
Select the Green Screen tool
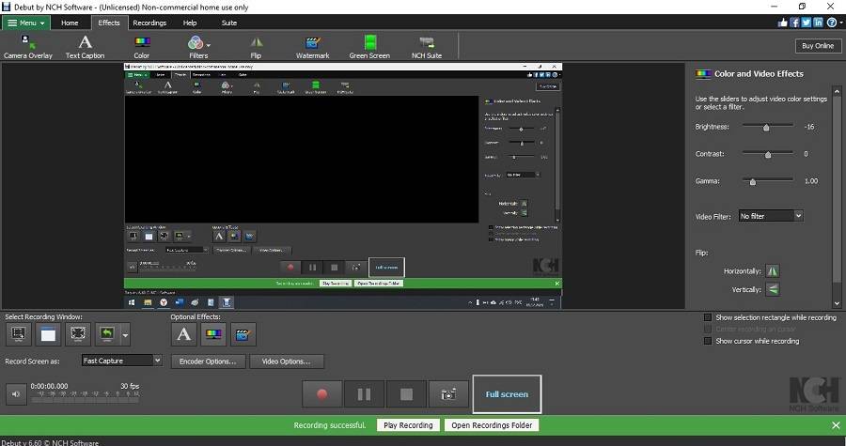tap(369, 45)
